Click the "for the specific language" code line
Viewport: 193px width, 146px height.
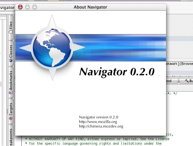click(x=93, y=143)
